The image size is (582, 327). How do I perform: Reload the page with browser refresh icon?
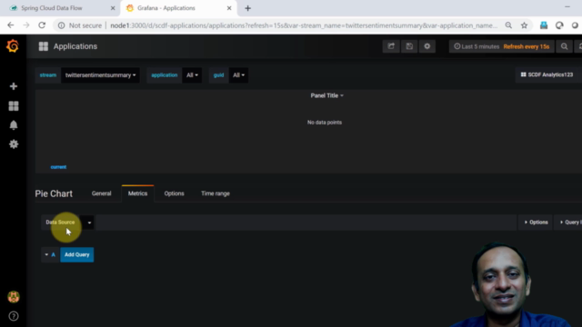[42, 25]
